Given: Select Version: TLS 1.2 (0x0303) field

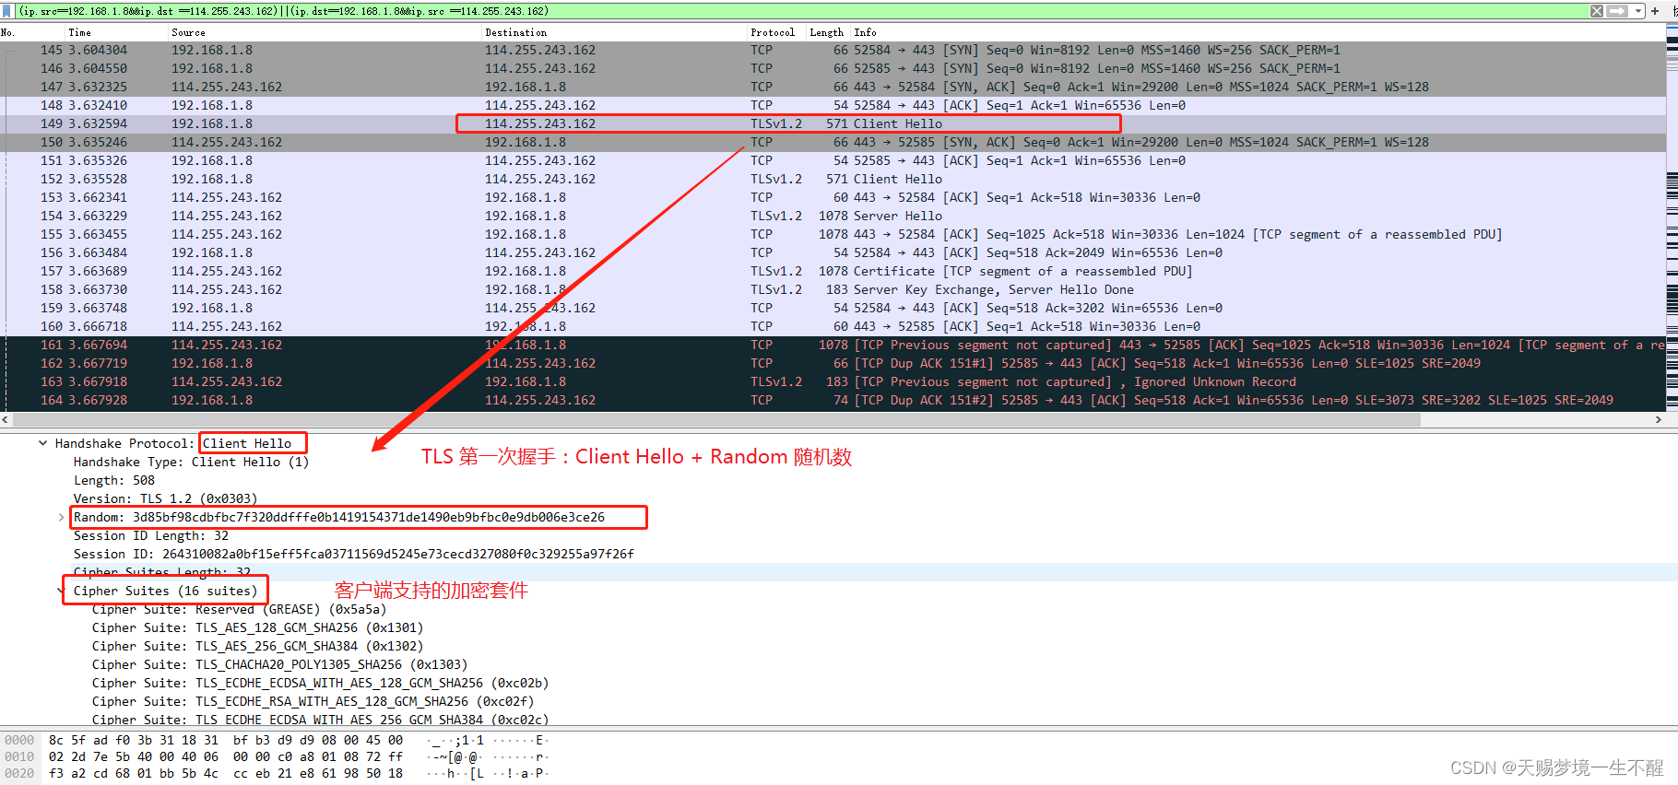Looking at the screenshot, I should (166, 498).
